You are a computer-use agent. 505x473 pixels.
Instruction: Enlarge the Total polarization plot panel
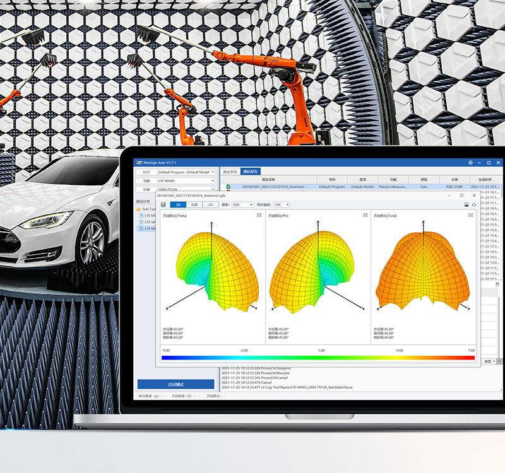[471, 216]
